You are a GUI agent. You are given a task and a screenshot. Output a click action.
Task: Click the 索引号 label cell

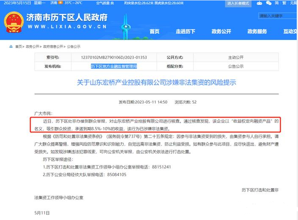click(53, 57)
